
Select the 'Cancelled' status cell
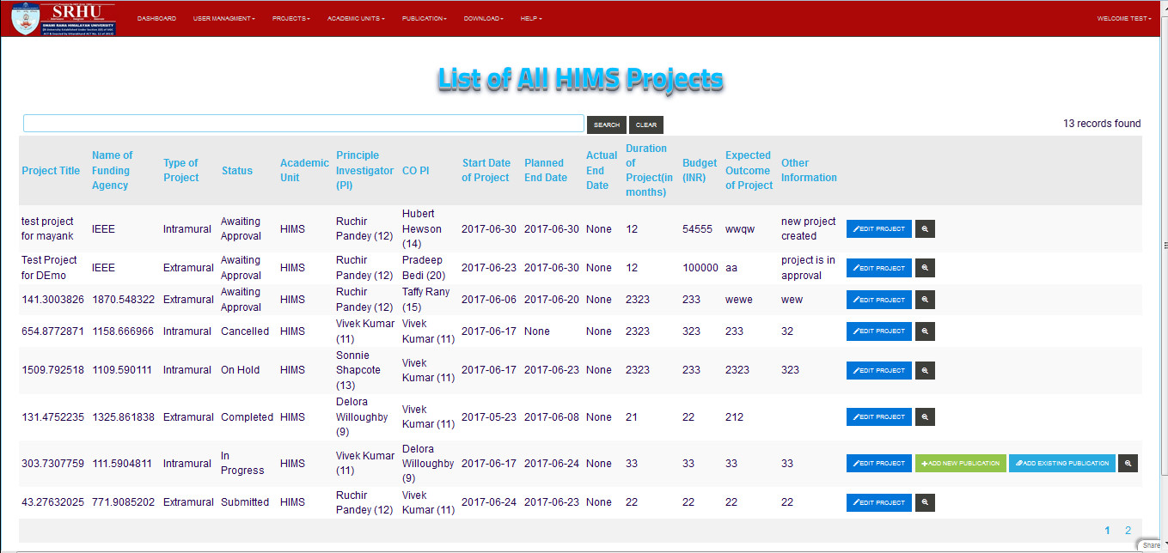pyautogui.click(x=245, y=331)
